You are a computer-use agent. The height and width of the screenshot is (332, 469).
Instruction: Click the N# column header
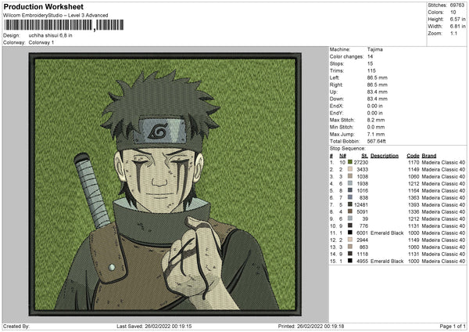tap(342, 156)
